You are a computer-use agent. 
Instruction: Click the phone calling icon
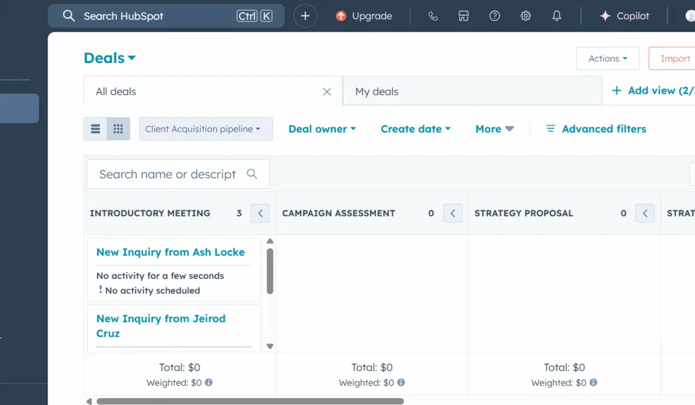pyautogui.click(x=433, y=16)
